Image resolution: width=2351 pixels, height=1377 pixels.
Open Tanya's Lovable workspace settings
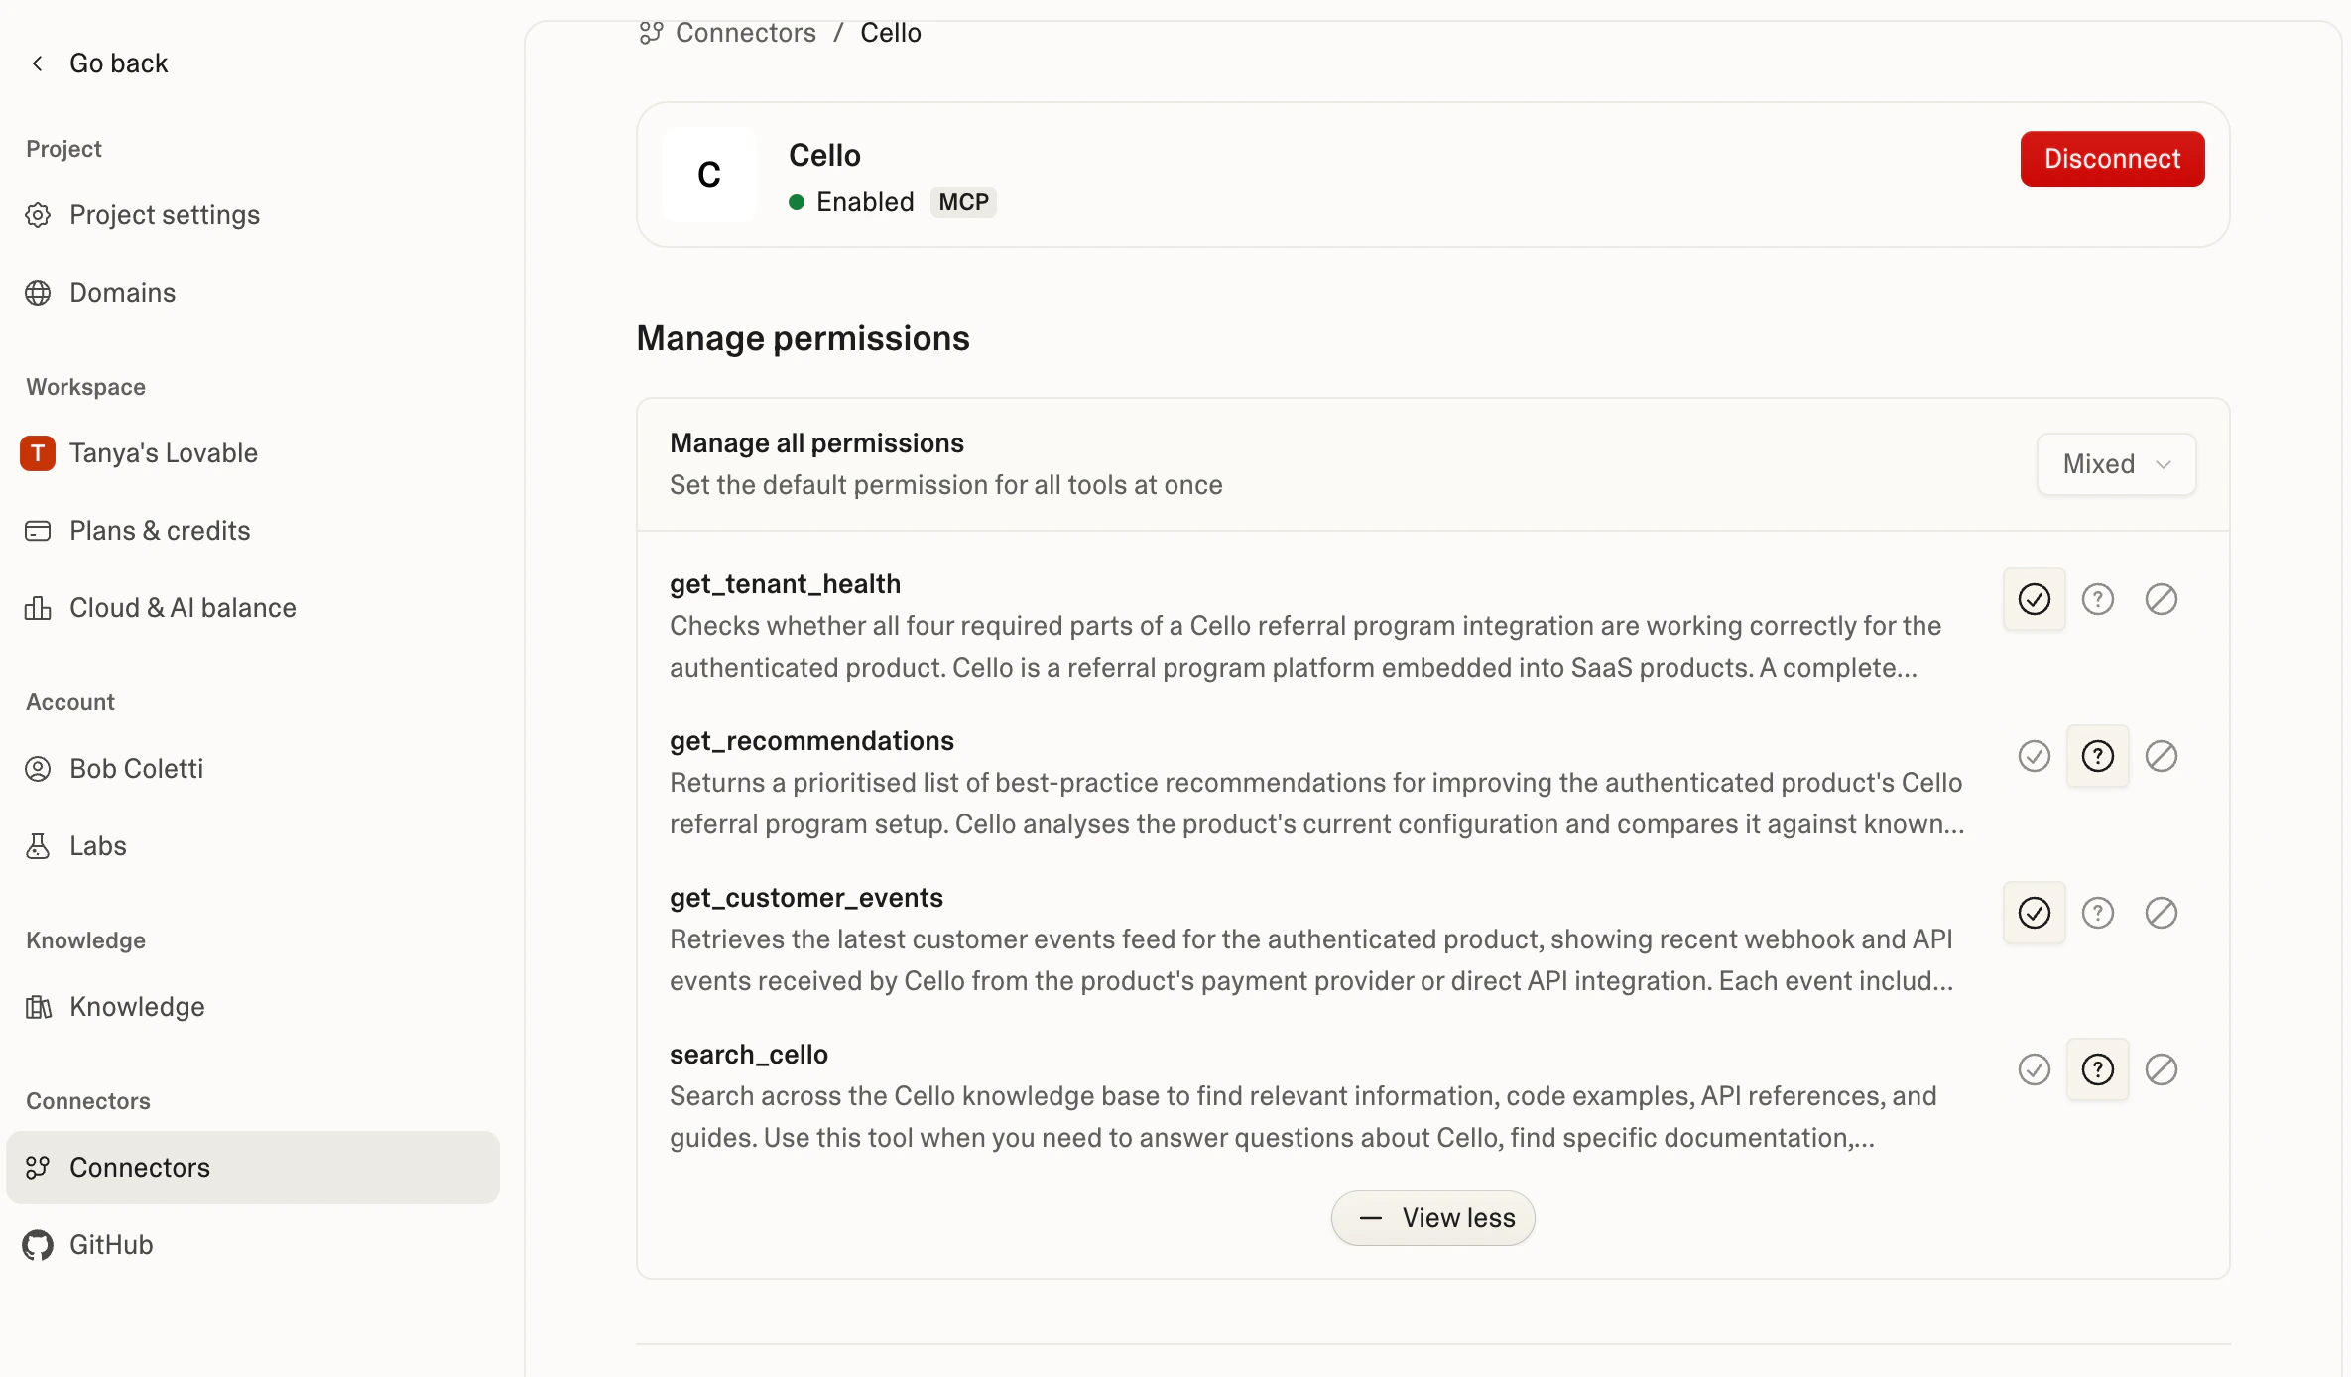tap(163, 453)
